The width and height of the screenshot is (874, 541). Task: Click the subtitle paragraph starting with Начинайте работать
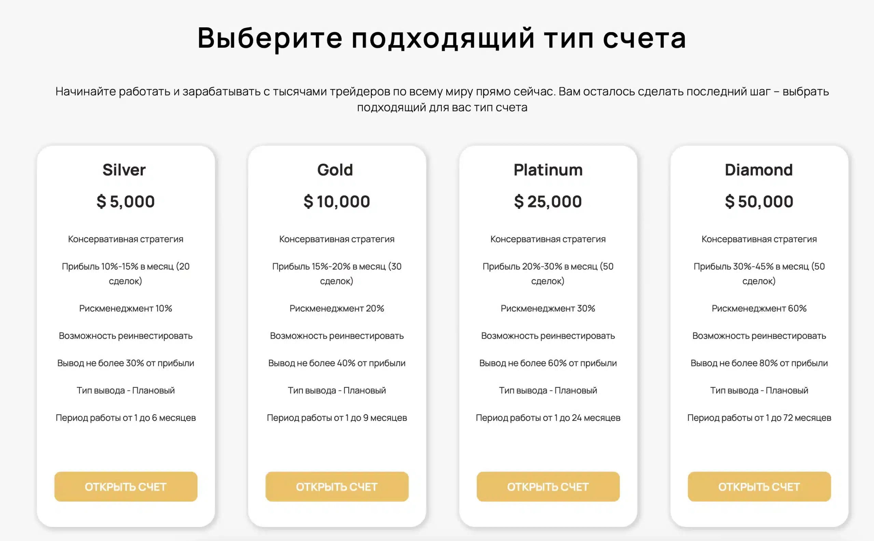tap(442, 99)
